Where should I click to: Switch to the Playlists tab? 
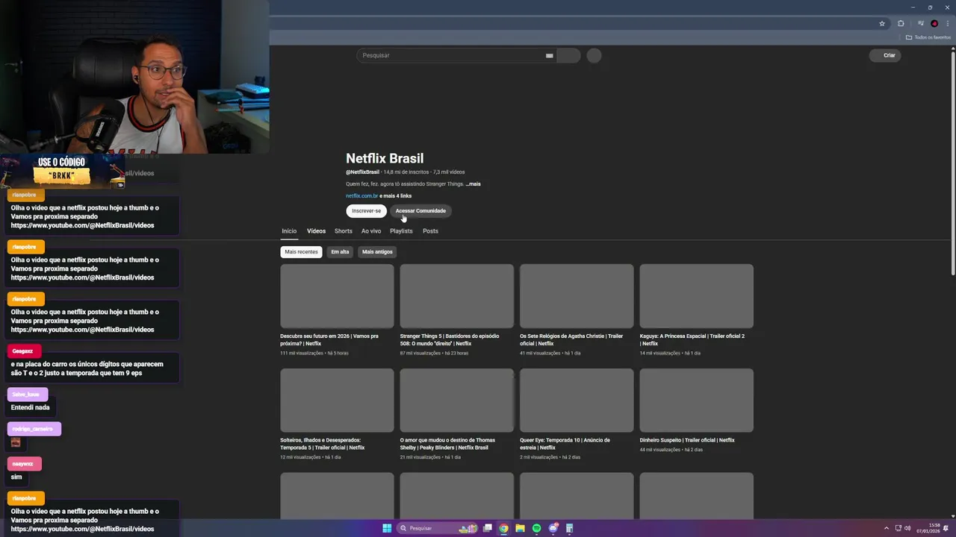point(401,230)
